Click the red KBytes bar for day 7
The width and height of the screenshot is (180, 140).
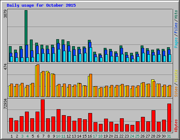pyautogui.click(x=43, y=115)
